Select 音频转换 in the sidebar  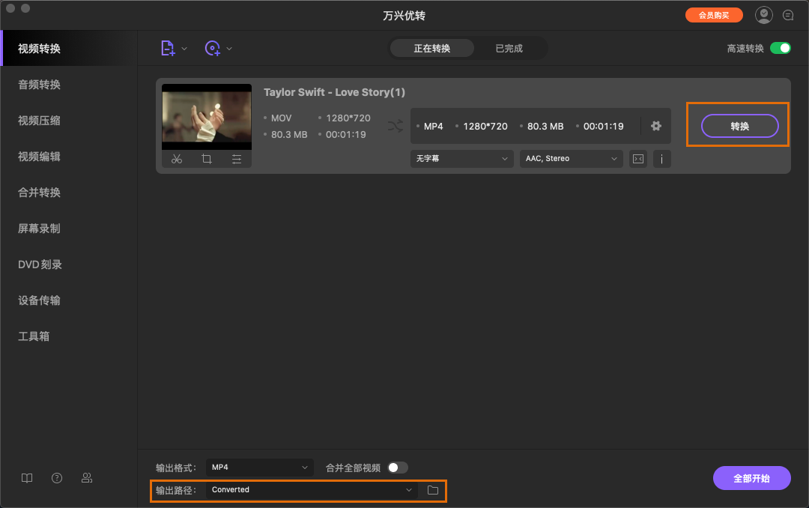40,85
